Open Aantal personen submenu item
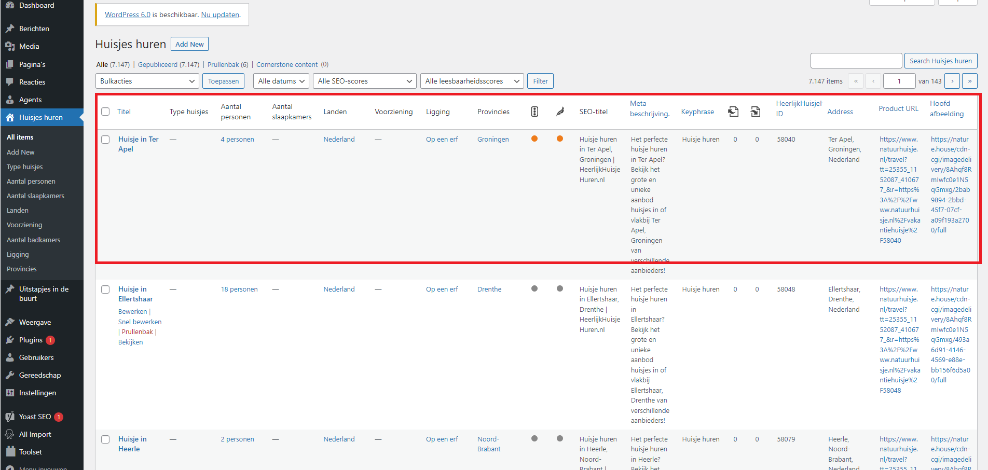The width and height of the screenshot is (988, 470). pos(31,182)
